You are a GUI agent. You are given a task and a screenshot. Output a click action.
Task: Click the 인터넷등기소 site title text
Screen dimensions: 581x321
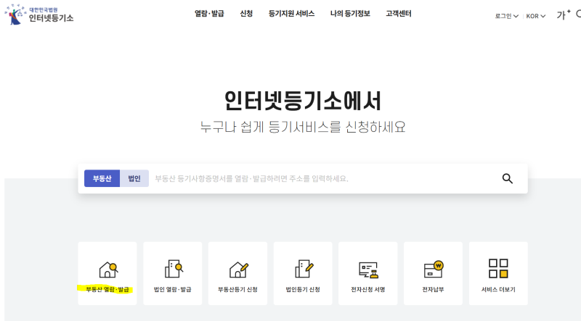pyautogui.click(x=51, y=17)
